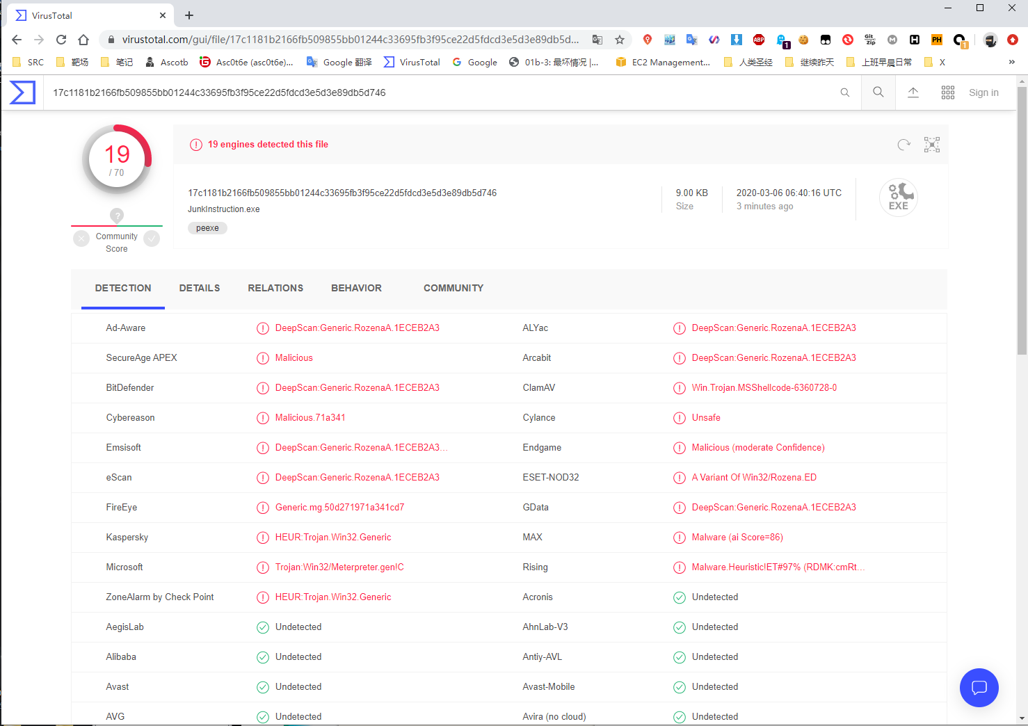Click the community score question mark

tap(117, 216)
